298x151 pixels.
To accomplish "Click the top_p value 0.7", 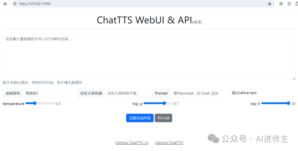I will click(x=176, y=104).
